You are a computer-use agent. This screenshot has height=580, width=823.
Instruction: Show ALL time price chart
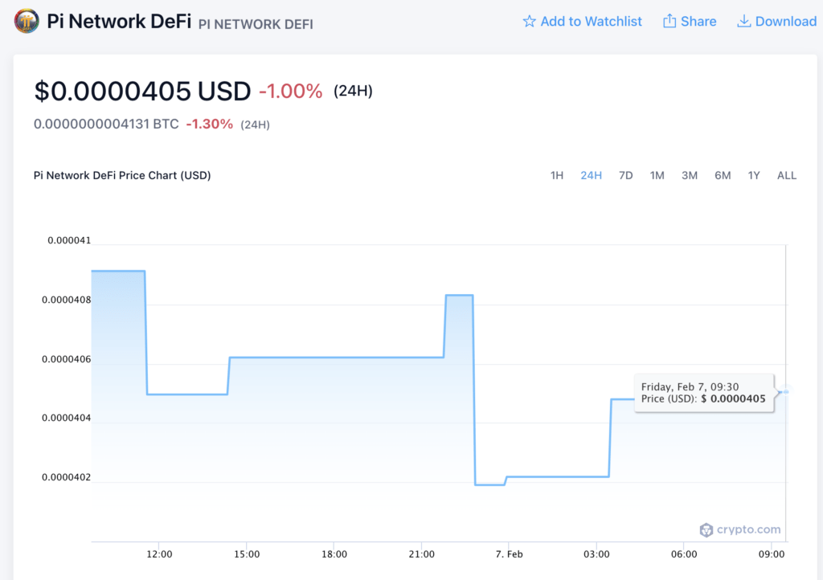787,176
